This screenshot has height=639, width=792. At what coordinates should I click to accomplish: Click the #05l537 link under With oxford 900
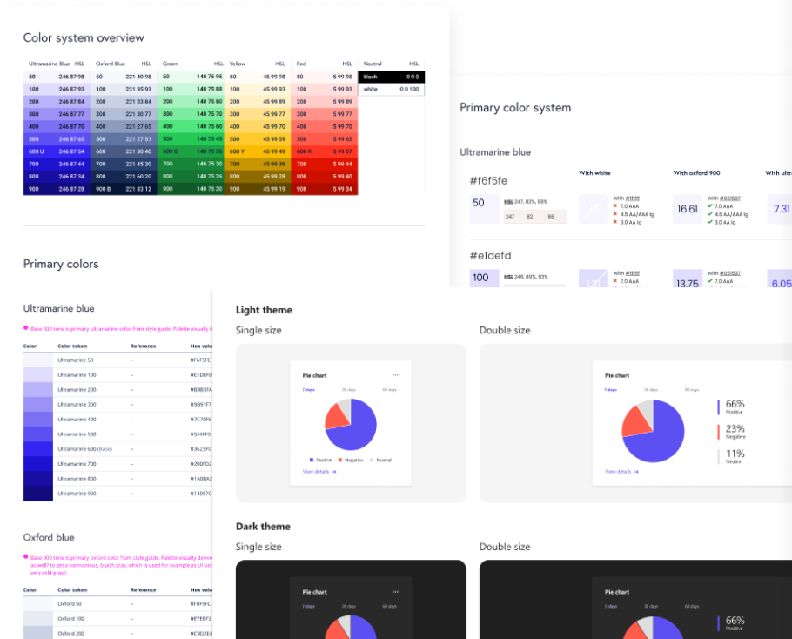(x=729, y=198)
